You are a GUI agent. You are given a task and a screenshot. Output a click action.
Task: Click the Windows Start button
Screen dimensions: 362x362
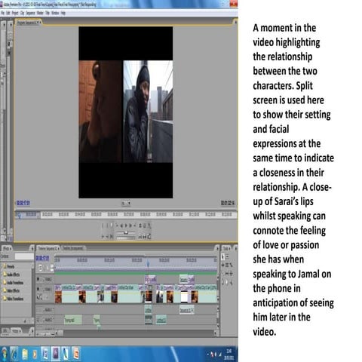pyautogui.click(x=4, y=354)
